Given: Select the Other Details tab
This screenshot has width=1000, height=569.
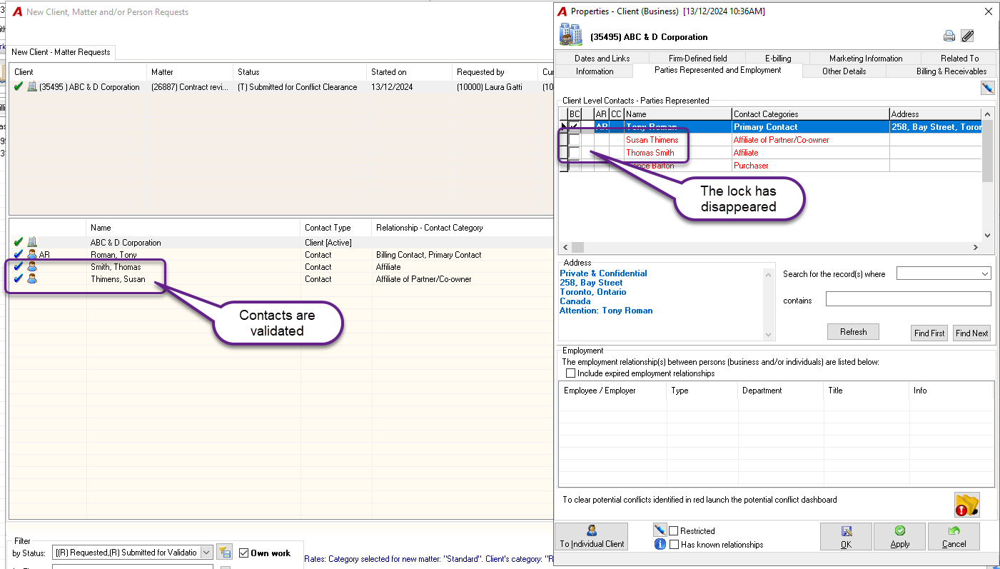Looking at the screenshot, I should 844,71.
